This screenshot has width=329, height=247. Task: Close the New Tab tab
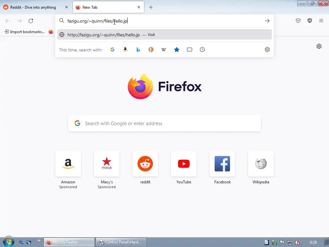139,7
